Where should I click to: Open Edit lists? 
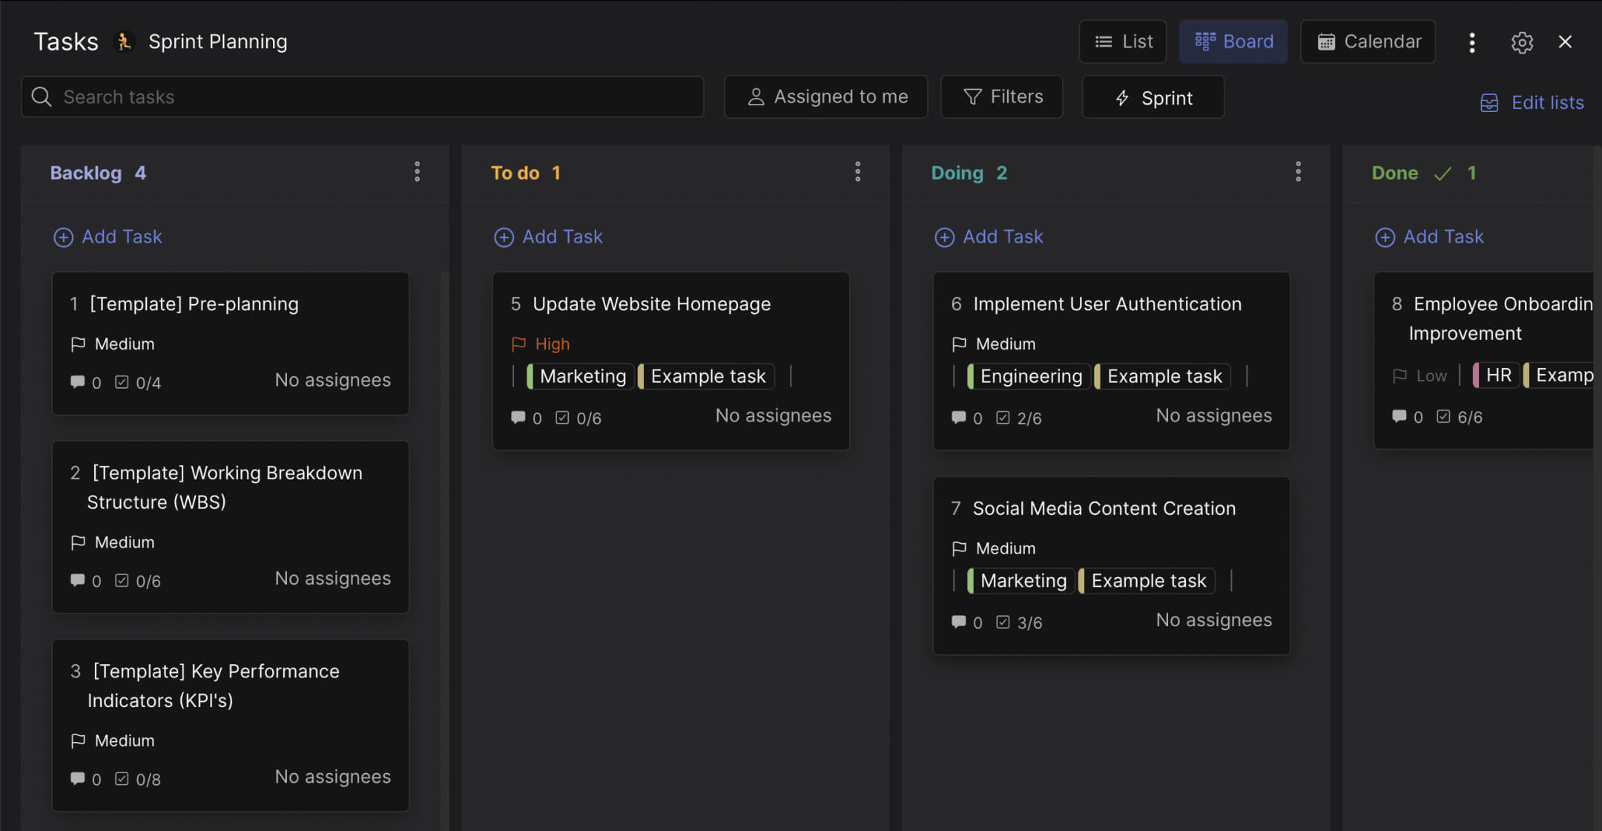coord(1533,102)
